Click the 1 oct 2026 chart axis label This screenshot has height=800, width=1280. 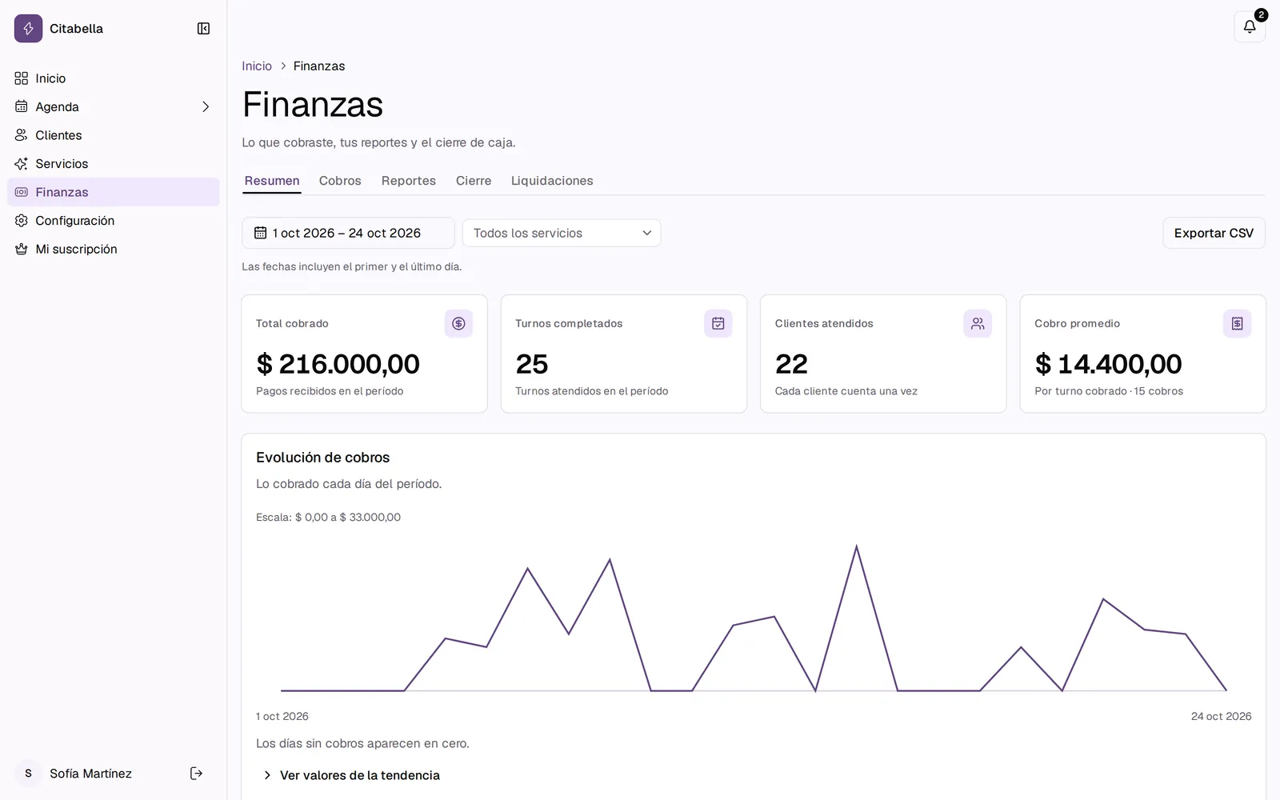tap(282, 716)
